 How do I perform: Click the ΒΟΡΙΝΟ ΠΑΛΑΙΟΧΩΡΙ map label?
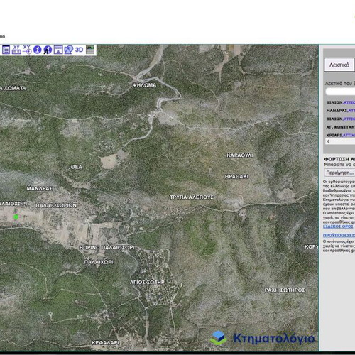[x=106, y=248]
